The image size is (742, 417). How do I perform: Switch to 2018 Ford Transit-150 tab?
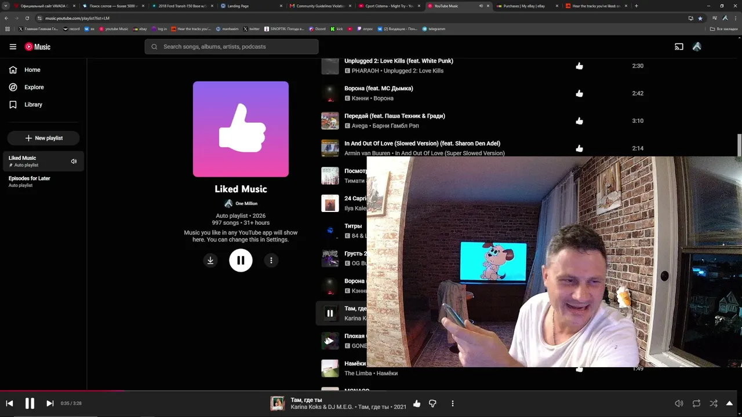[x=182, y=6]
